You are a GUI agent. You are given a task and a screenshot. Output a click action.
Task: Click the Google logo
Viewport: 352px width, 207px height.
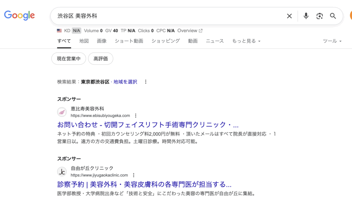pos(20,15)
